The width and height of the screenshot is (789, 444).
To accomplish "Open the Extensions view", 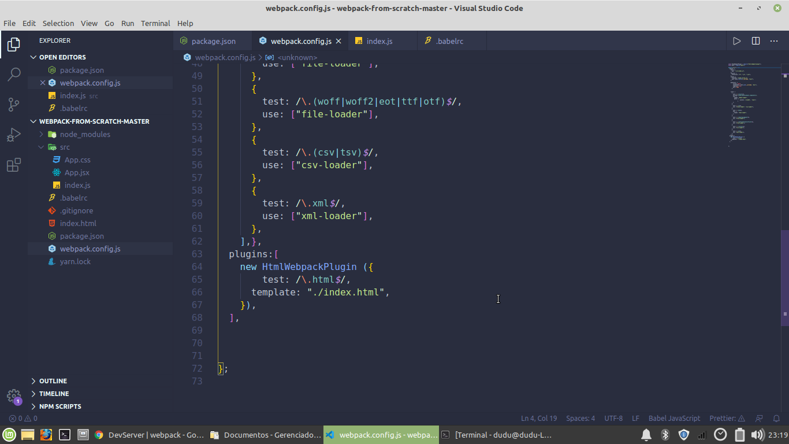I will coord(14,165).
